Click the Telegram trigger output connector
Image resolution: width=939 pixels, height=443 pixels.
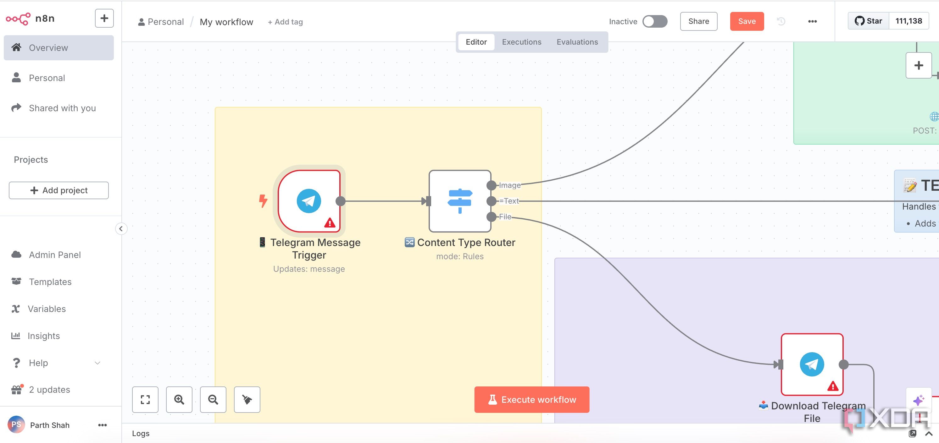(341, 201)
